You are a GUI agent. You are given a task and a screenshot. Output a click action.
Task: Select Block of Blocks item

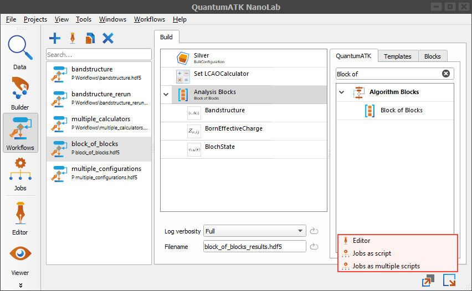coord(395,111)
